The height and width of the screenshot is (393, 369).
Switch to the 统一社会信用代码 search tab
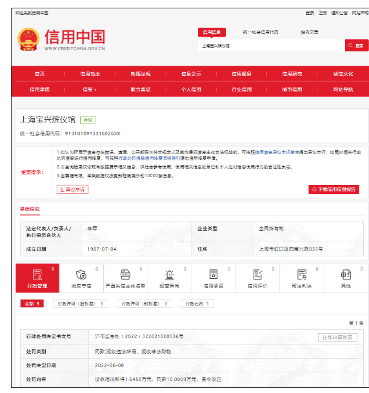[x=261, y=32]
